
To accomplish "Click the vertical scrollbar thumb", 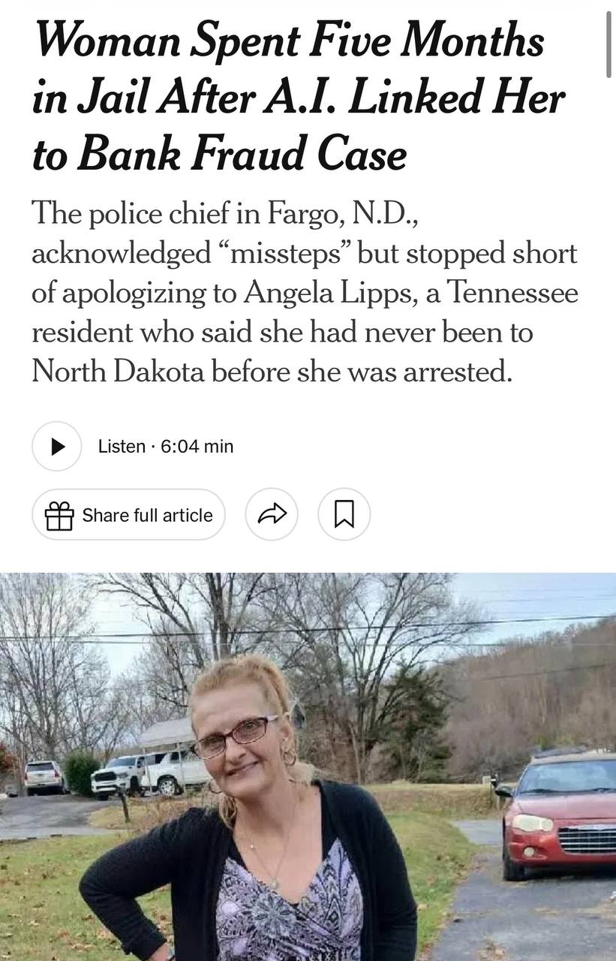I will 609,44.
